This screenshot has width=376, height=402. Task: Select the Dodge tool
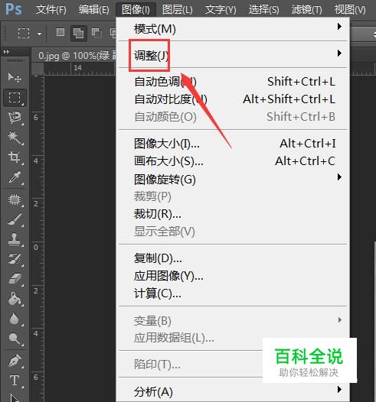[15, 339]
